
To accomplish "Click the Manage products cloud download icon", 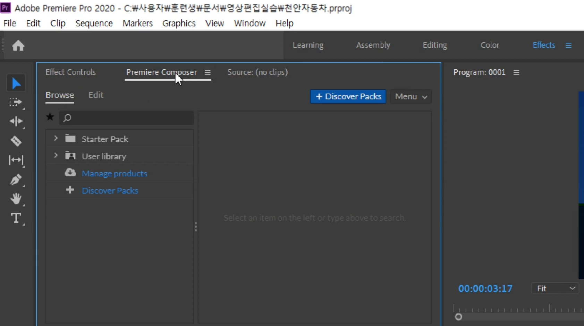I will [x=70, y=173].
